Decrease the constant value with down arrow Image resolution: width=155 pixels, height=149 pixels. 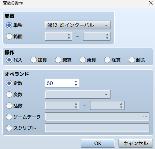point(76,85)
